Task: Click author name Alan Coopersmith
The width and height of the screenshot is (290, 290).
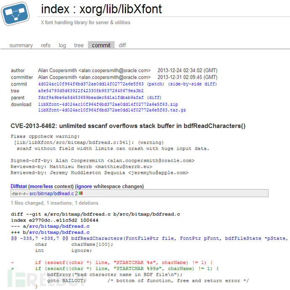Action: click(x=57, y=70)
